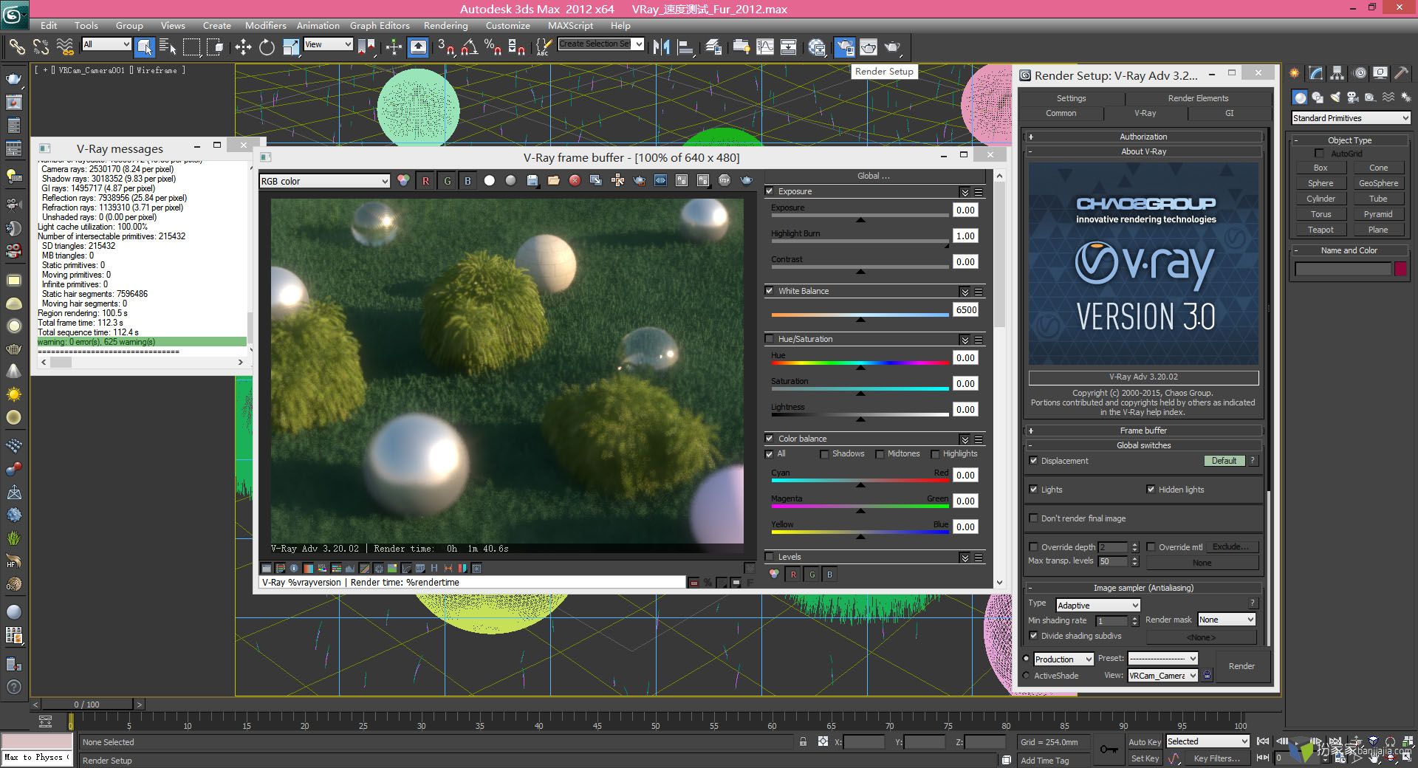
Task: Click the V-Ray messages horizontal scrollbar
Action: 140,363
